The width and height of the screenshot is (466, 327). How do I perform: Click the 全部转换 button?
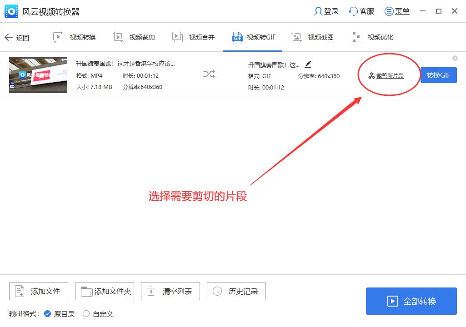click(411, 301)
